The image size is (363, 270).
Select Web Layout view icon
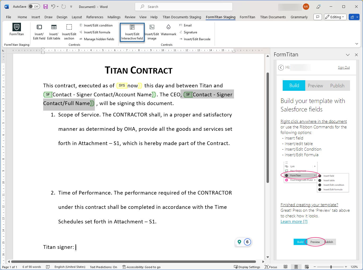point(307,267)
